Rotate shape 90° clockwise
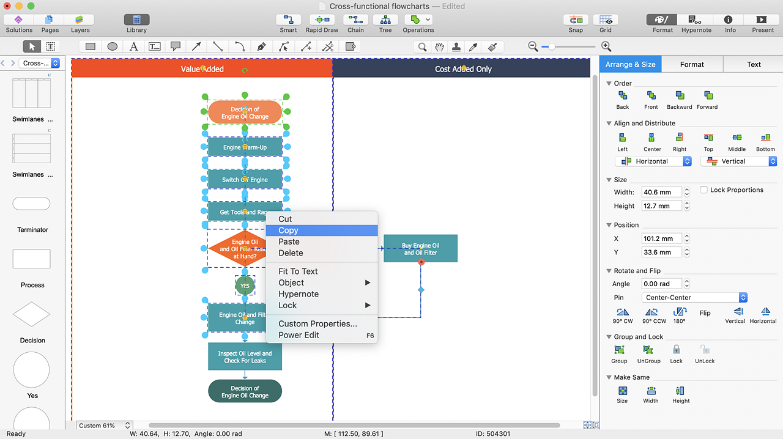Viewport: 783px width, 439px height. pos(623,312)
